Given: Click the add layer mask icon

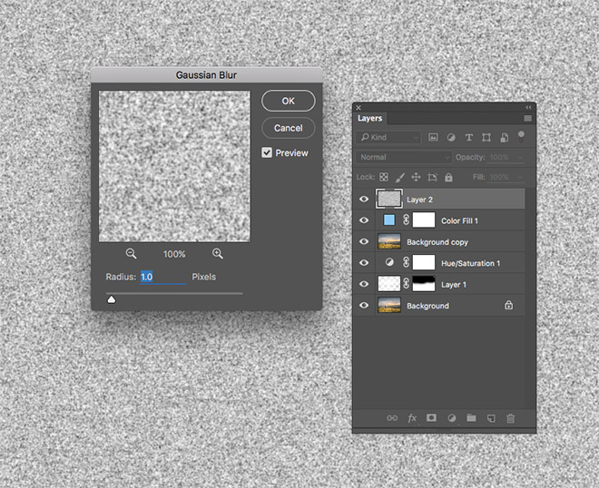Looking at the screenshot, I should pyautogui.click(x=431, y=418).
